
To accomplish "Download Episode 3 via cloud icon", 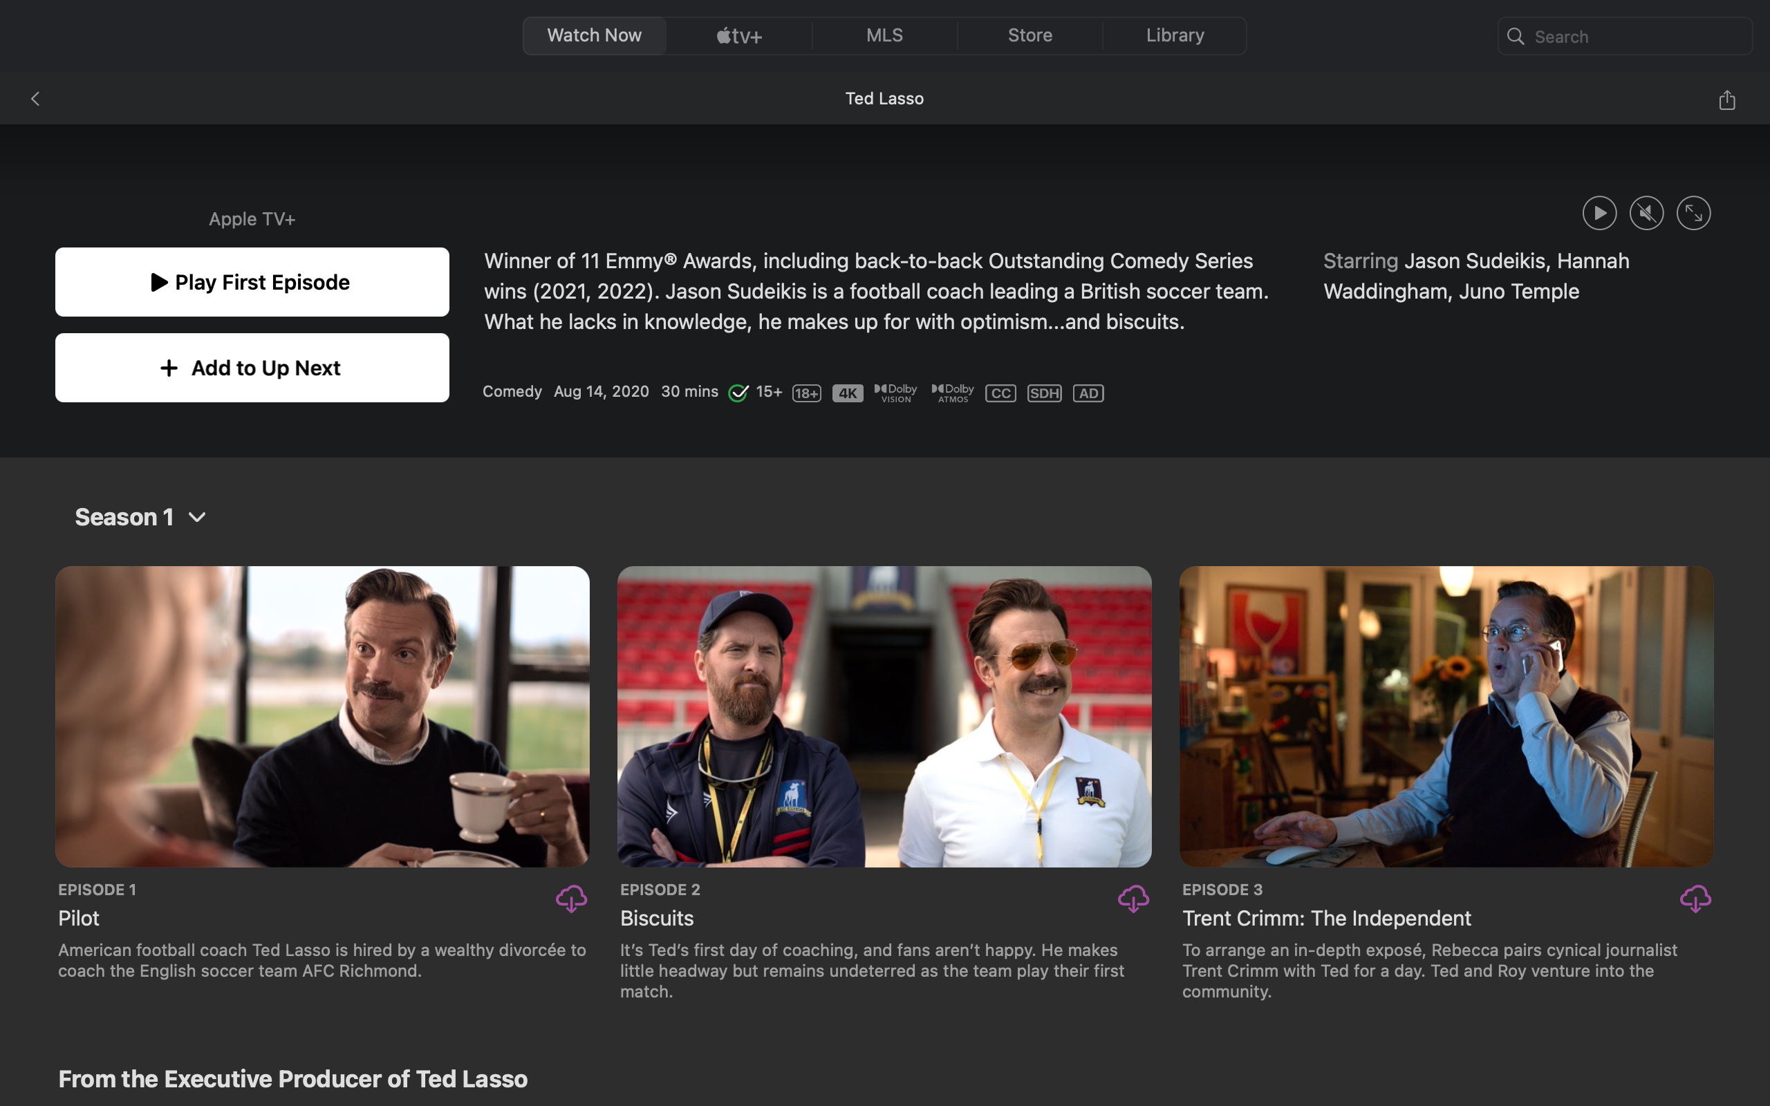I will [1695, 898].
